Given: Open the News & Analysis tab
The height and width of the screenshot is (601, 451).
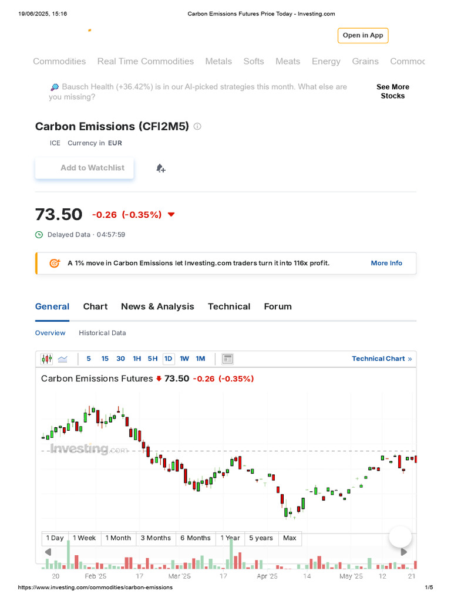Looking at the screenshot, I should 157,306.
